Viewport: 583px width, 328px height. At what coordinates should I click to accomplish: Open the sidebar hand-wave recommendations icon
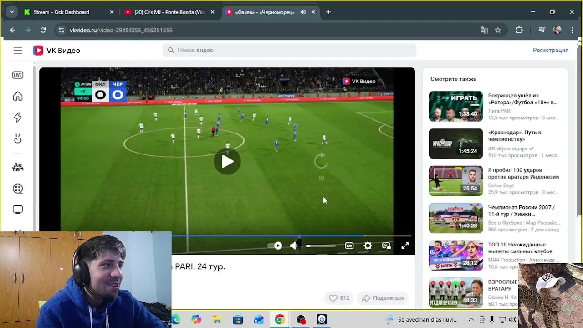click(x=18, y=139)
